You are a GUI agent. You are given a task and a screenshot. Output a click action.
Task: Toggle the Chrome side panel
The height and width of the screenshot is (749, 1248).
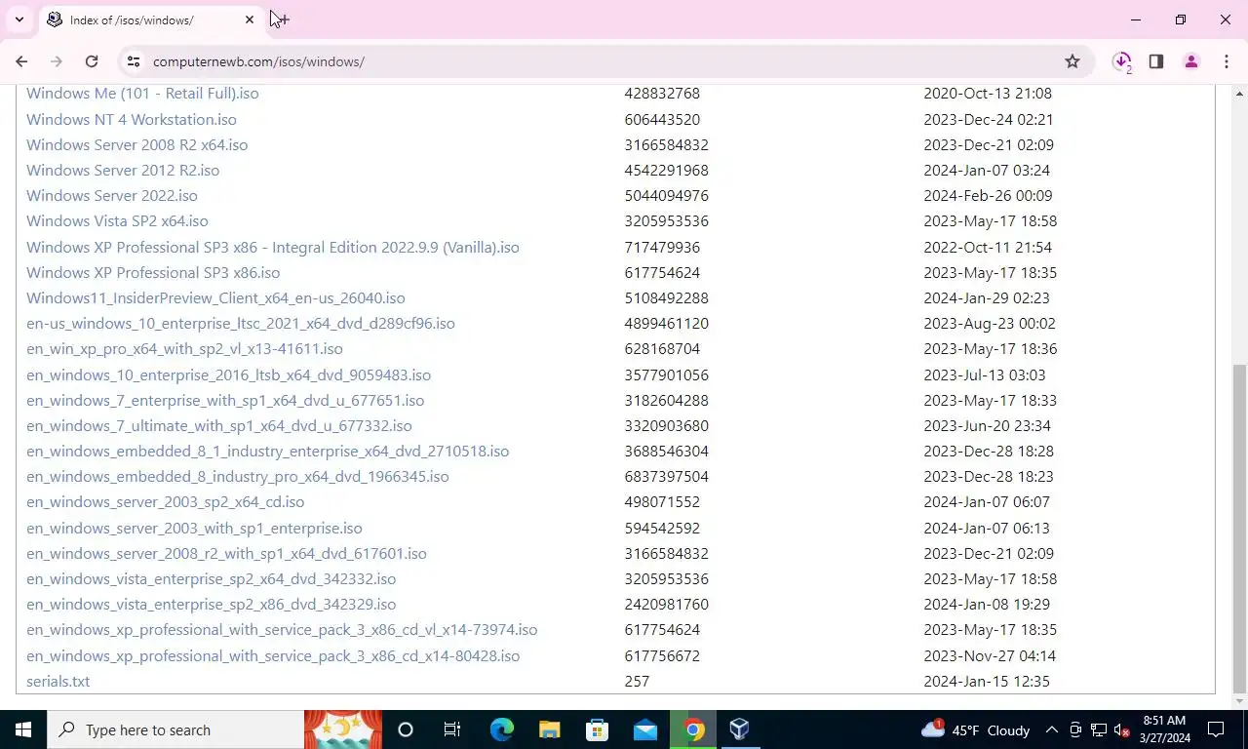pos(1156,61)
